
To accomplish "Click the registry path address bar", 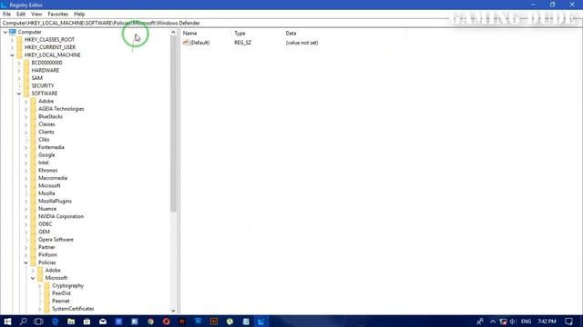I will (291, 23).
